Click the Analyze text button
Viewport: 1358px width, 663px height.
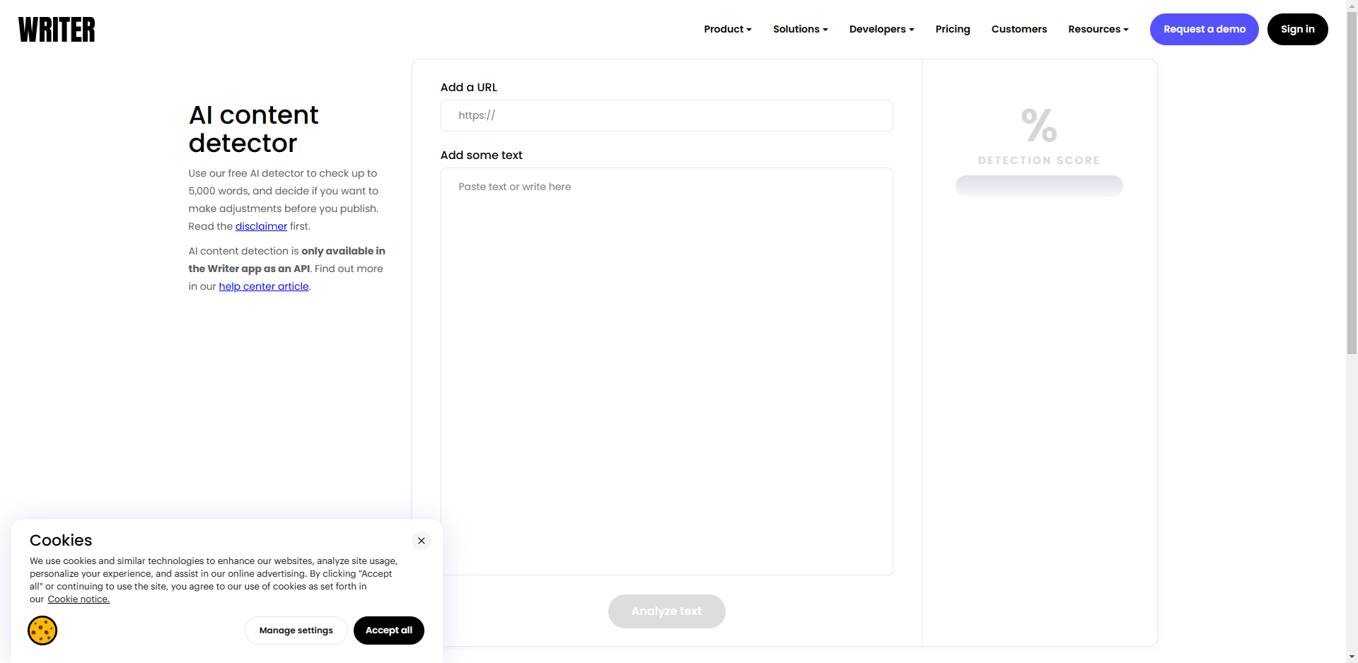pos(666,611)
